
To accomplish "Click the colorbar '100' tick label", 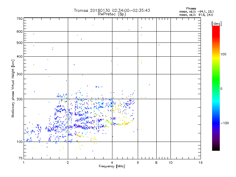I will click(223, 54).
